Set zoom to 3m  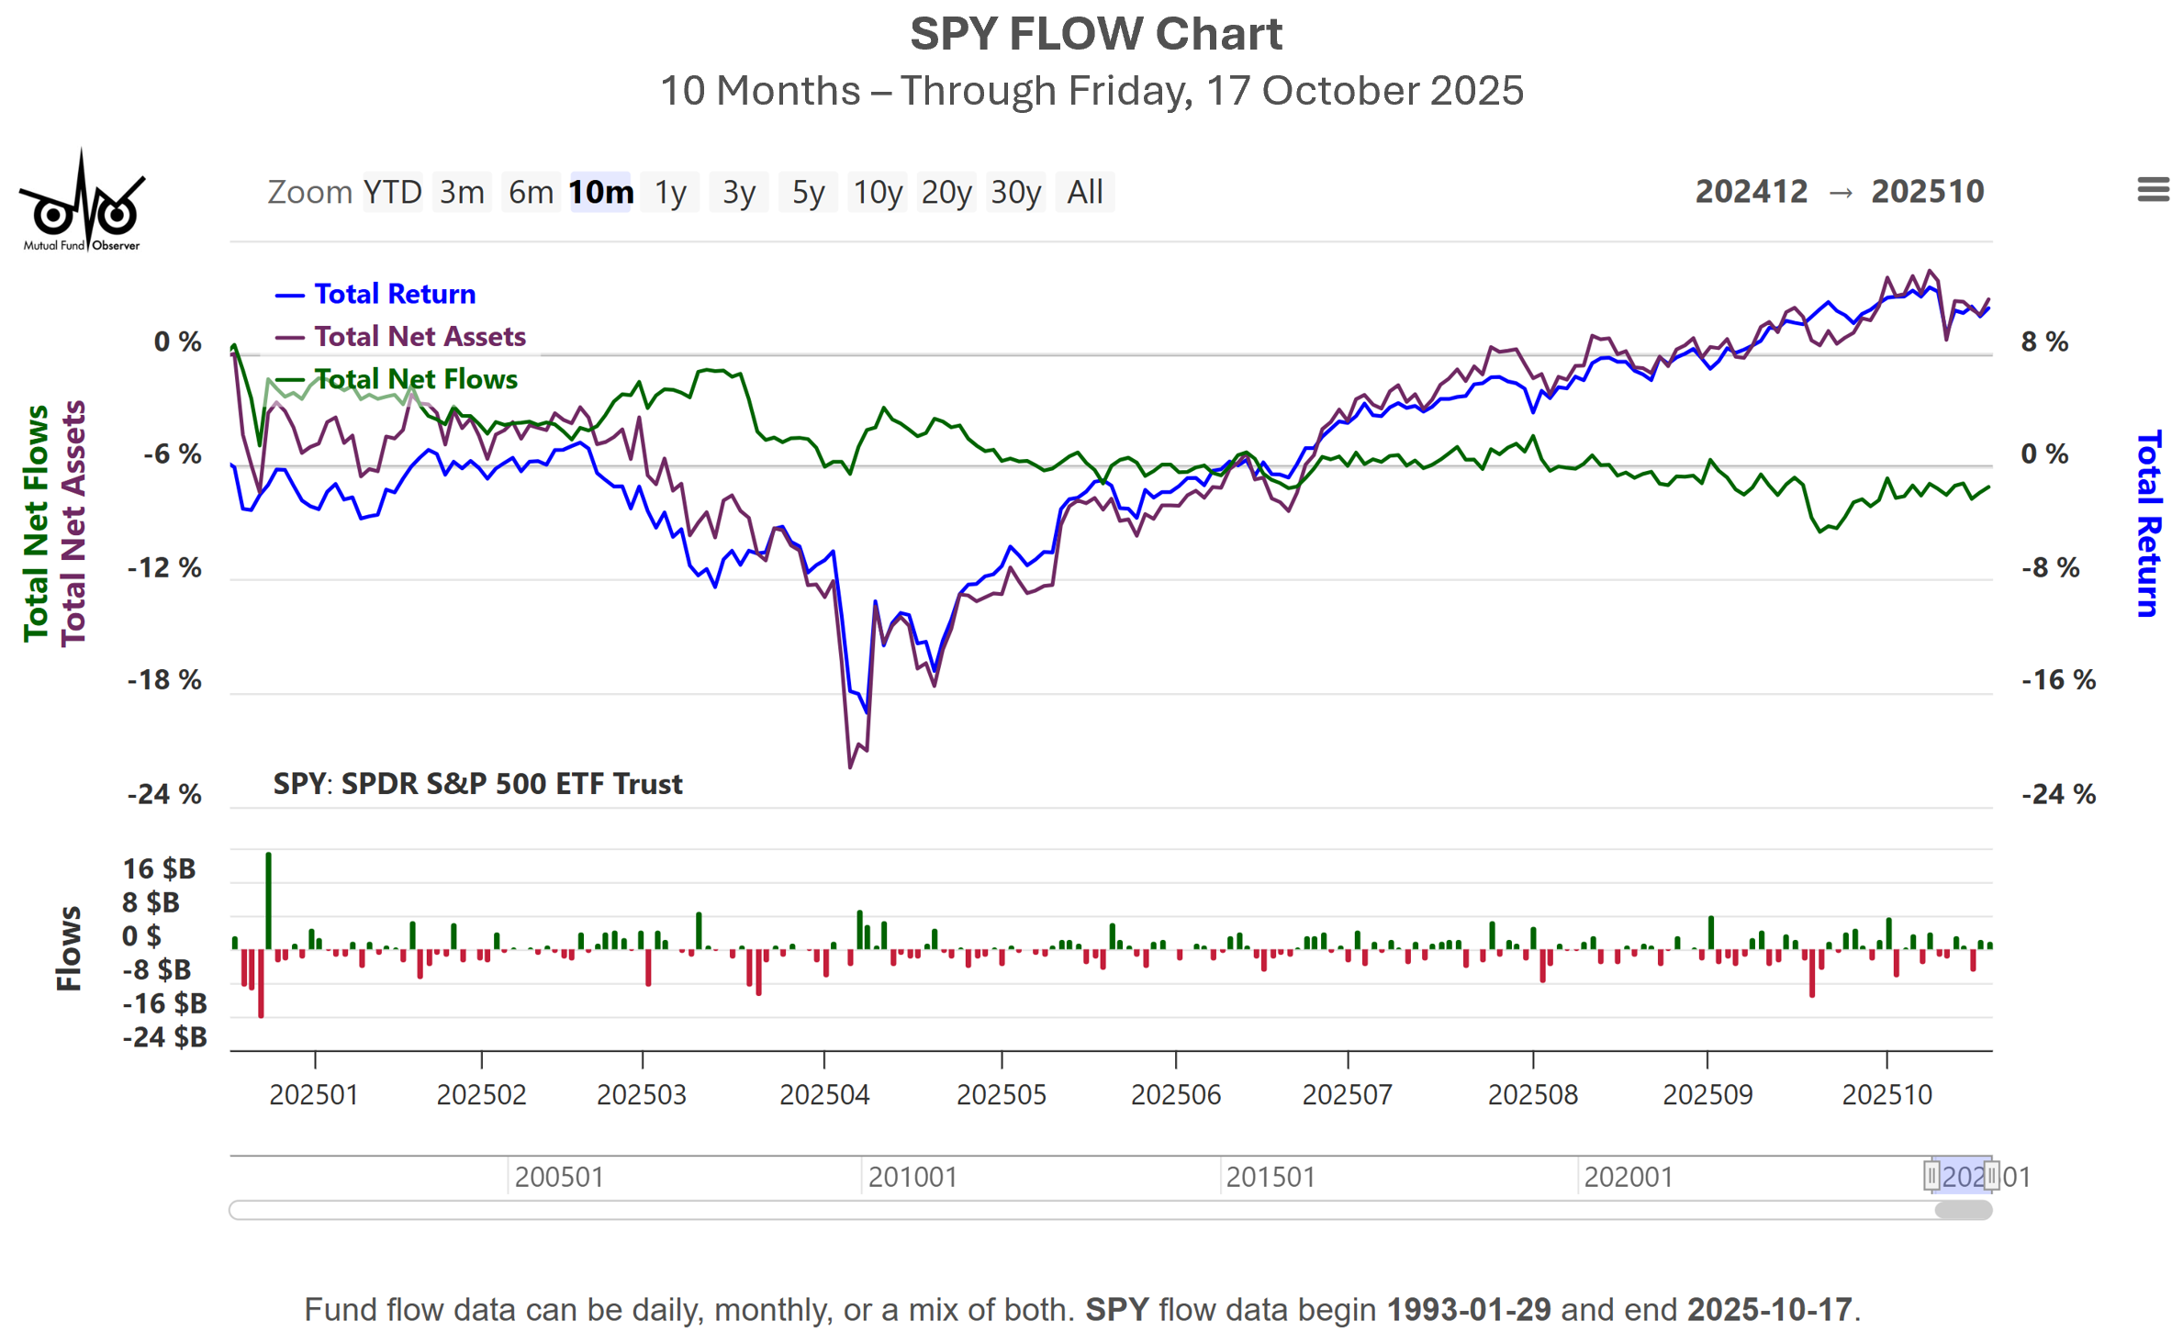coord(462,192)
